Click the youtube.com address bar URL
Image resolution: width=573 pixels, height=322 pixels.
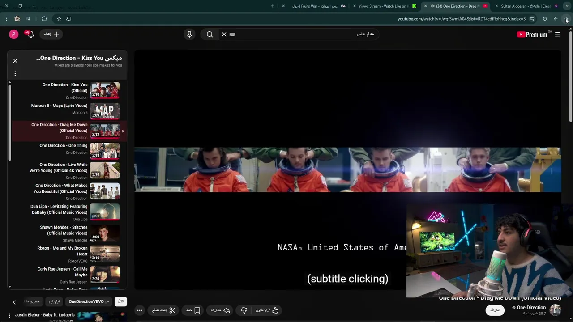(462, 19)
